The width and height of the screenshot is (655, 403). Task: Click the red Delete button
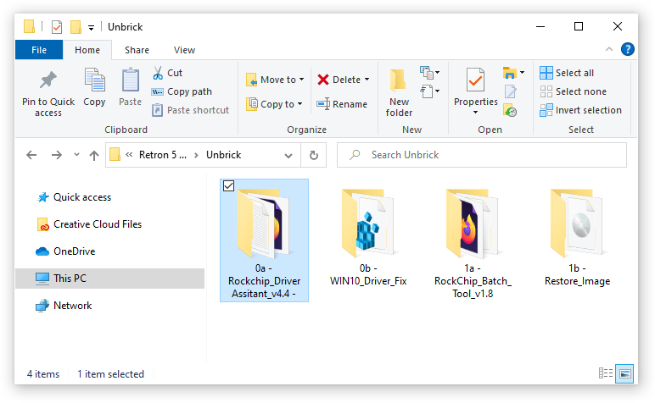click(x=339, y=80)
